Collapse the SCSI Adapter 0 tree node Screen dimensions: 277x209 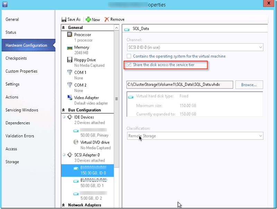[64, 155]
